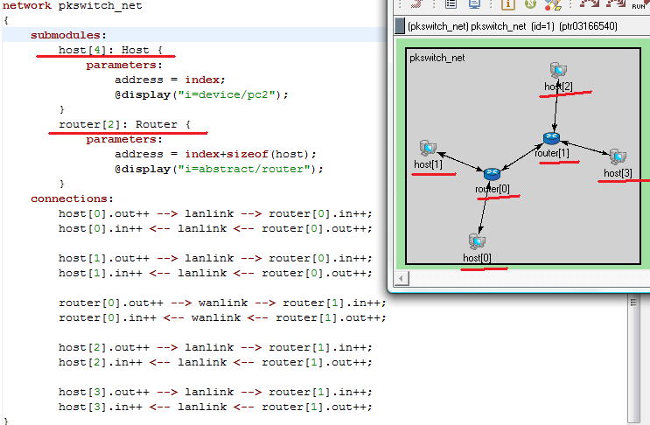Viewport: 650px width, 425px height.
Task: Click the editor's vertical scrollbar grip
Action: tap(633, 302)
